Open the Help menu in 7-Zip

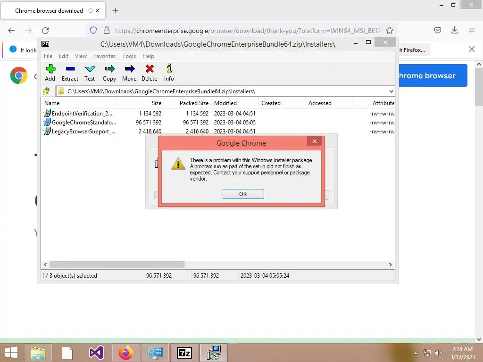click(x=148, y=56)
